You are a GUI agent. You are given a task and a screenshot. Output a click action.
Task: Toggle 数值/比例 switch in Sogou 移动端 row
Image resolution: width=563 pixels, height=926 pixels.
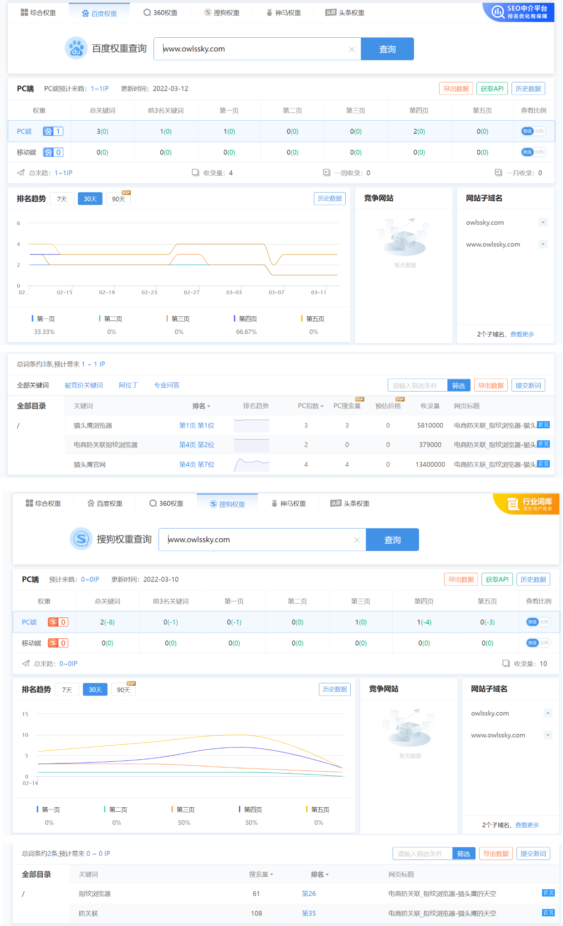click(538, 643)
